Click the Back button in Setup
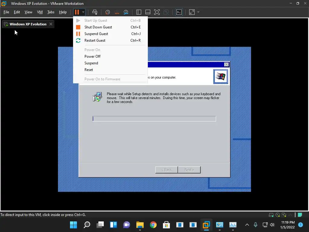The height and width of the screenshot is (232, 309). 167,170
